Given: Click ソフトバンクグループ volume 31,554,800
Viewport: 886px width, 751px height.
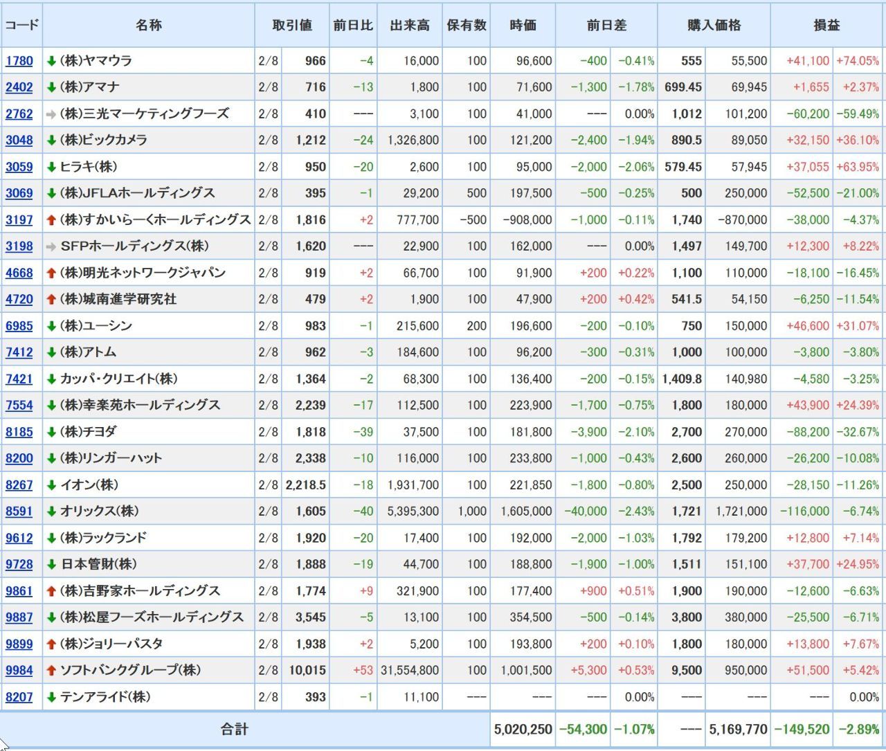Looking at the screenshot, I should pos(410,671).
